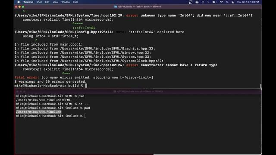Open the Bluetooth status menu
The height and width of the screenshot is (155, 276).
point(208,2)
